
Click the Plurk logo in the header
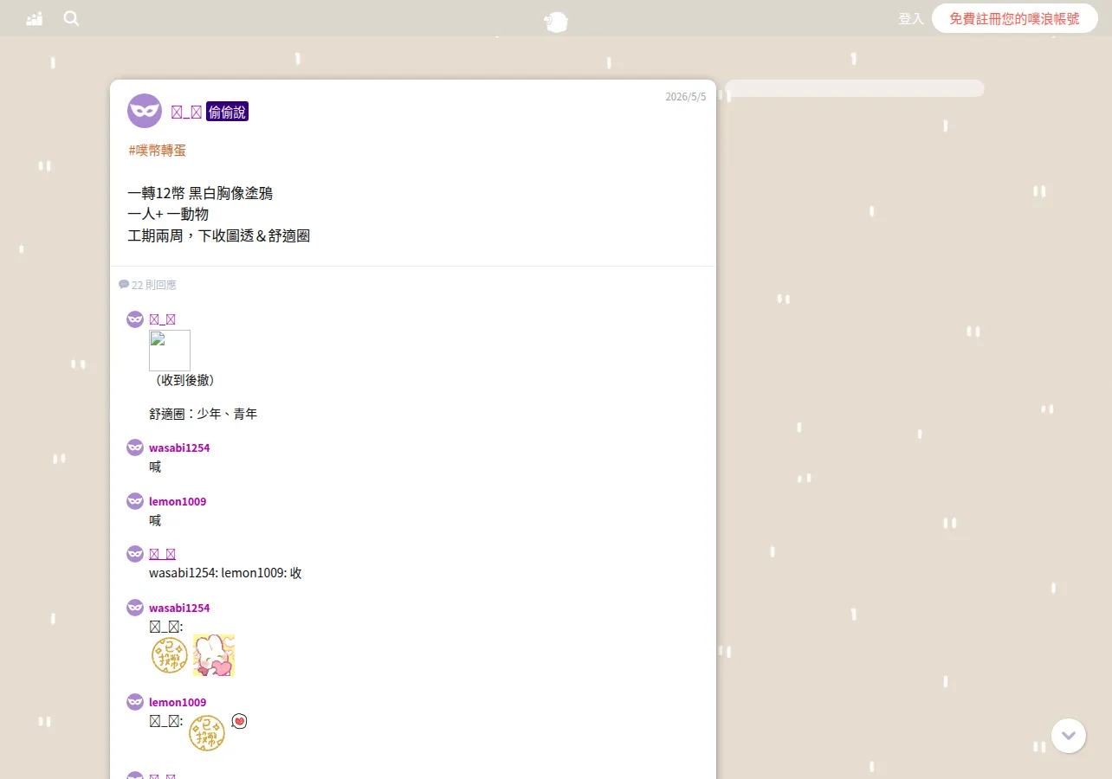click(x=556, y=22)
